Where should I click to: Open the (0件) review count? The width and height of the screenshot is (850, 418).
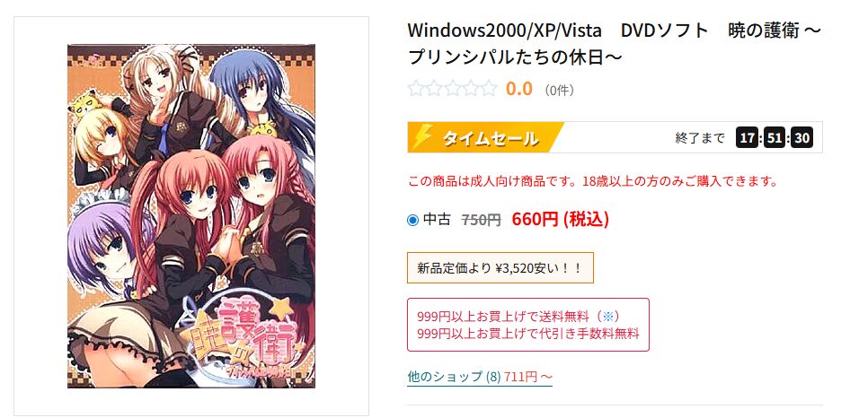click(559, 90)
